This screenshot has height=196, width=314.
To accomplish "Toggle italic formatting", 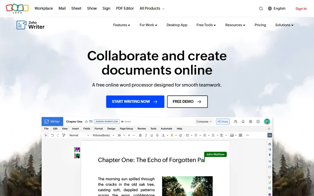I will click(x=146, y=135).
